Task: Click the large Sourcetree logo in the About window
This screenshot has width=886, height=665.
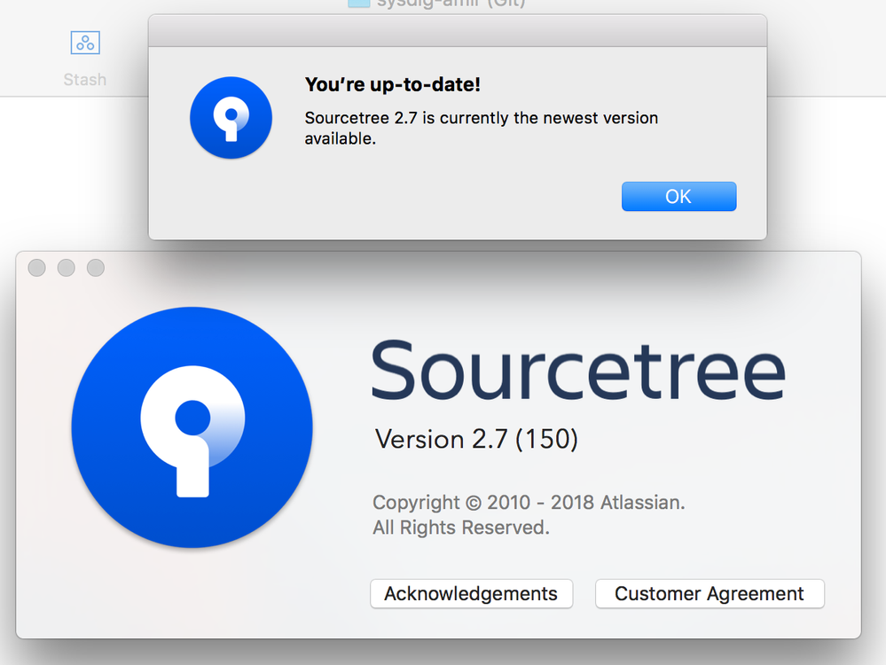Action: [192, 427]
